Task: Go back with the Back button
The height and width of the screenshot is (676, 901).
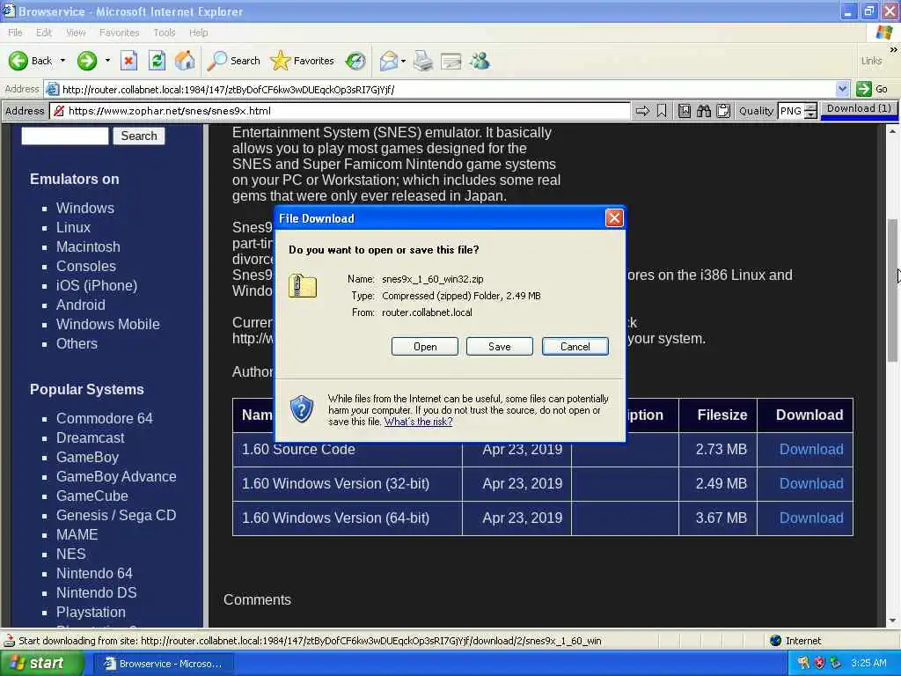Action: (30, 61)
